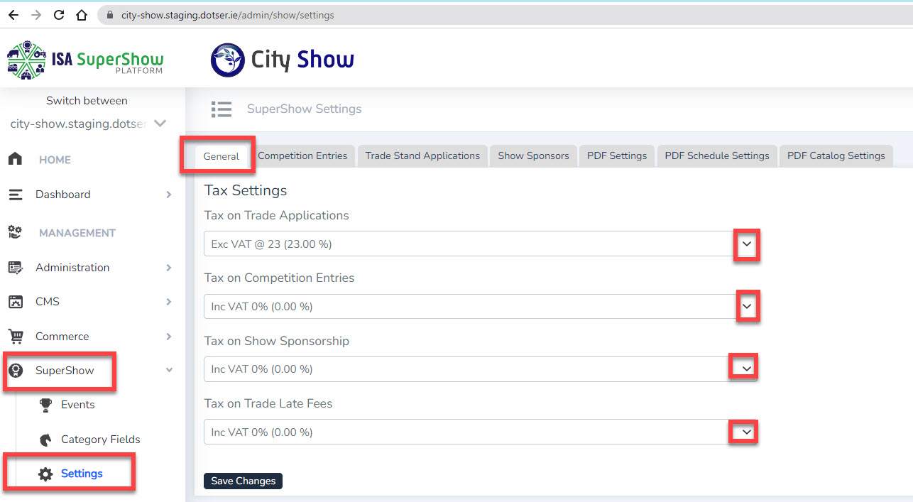Expand the site switcher dropdown
The height and width of the screenshot is (502, 913).
pyautogui.click(x=160, y=124)
